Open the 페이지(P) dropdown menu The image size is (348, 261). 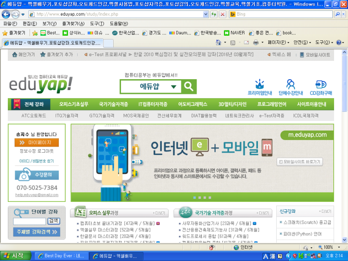tap(278, 42)
